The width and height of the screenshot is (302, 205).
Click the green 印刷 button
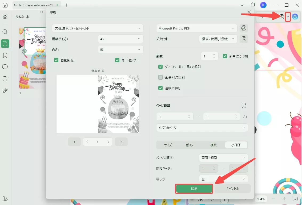[x=194, y=189]
